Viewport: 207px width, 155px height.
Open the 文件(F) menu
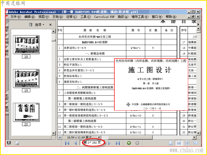(16, 17)
